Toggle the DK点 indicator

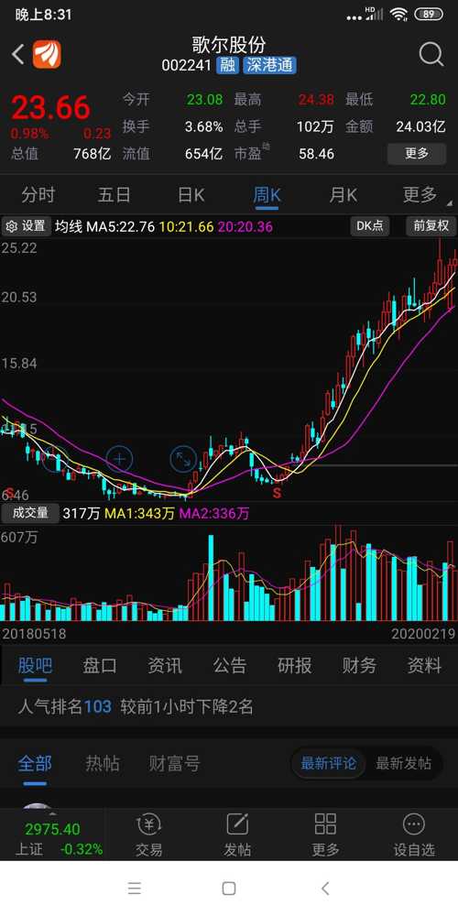tap(370, 226)
